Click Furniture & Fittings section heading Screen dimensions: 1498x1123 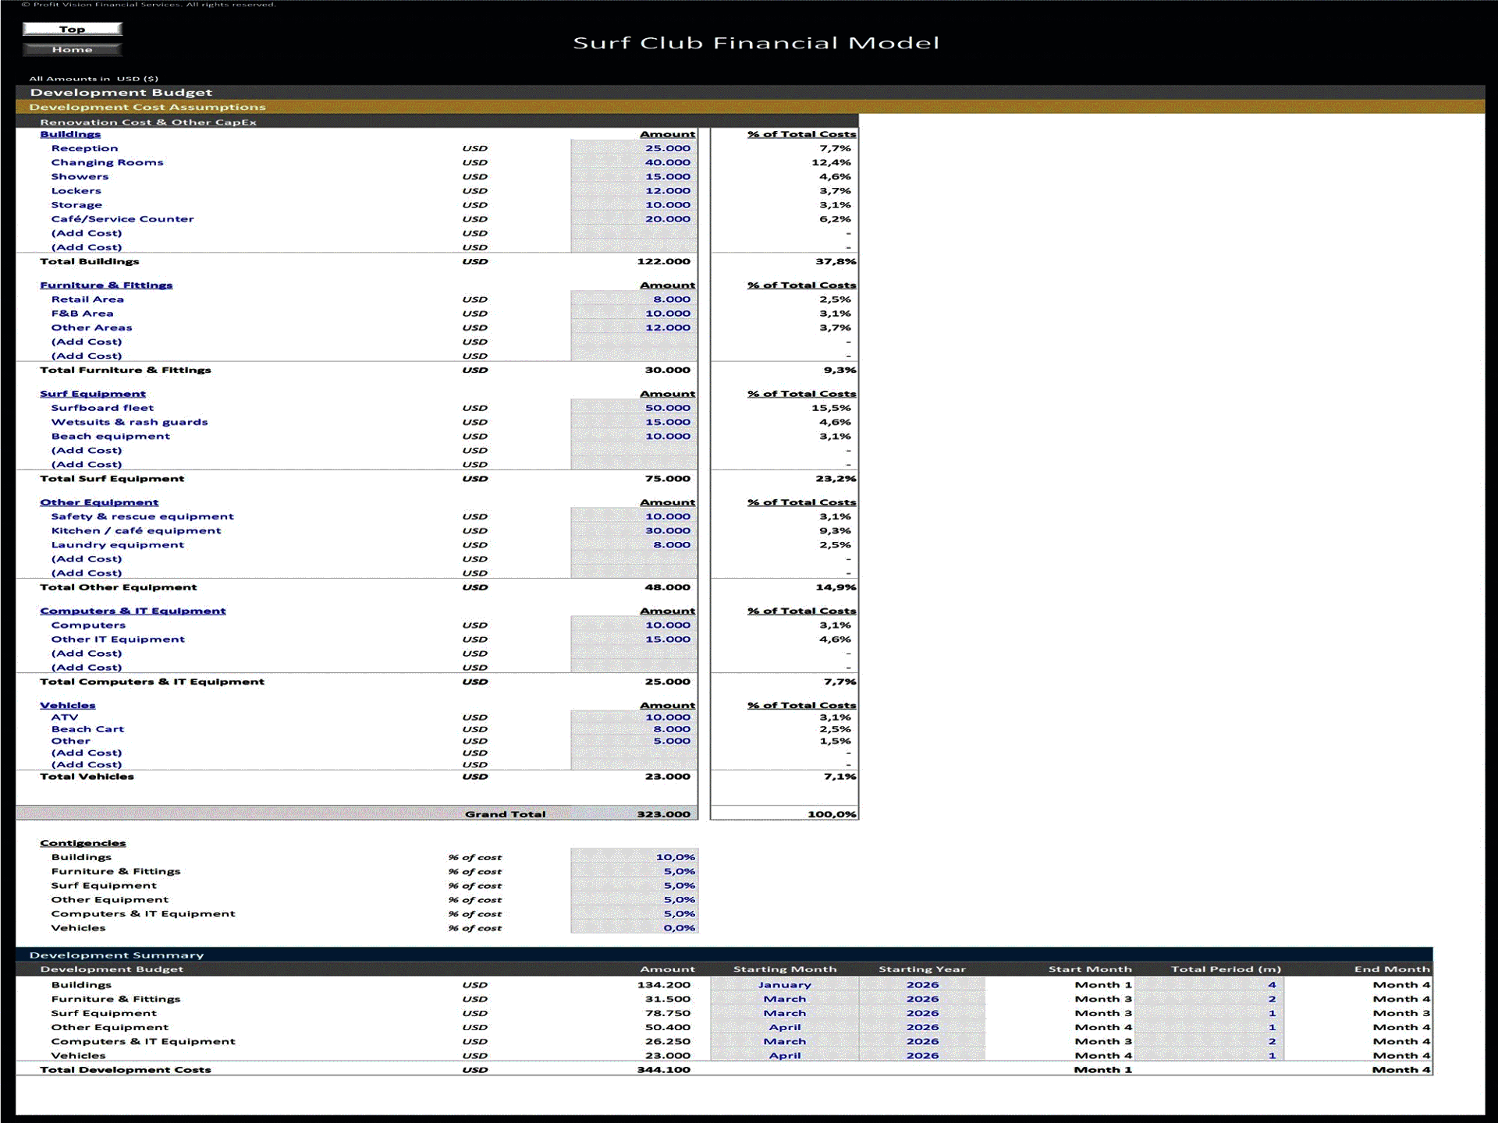pos(106,285)
